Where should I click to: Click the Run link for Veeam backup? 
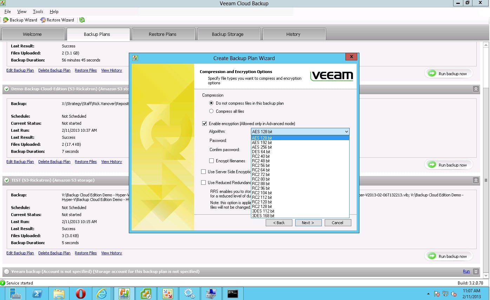tap(466, 272)
